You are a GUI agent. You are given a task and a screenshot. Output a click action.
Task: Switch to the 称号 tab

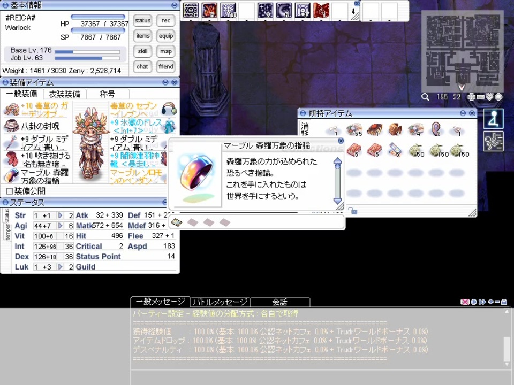(108, 94)
